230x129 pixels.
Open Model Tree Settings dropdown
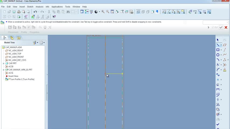[35, 43]
